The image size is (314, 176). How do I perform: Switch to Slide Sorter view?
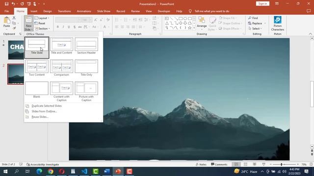(x=245, y=164)
